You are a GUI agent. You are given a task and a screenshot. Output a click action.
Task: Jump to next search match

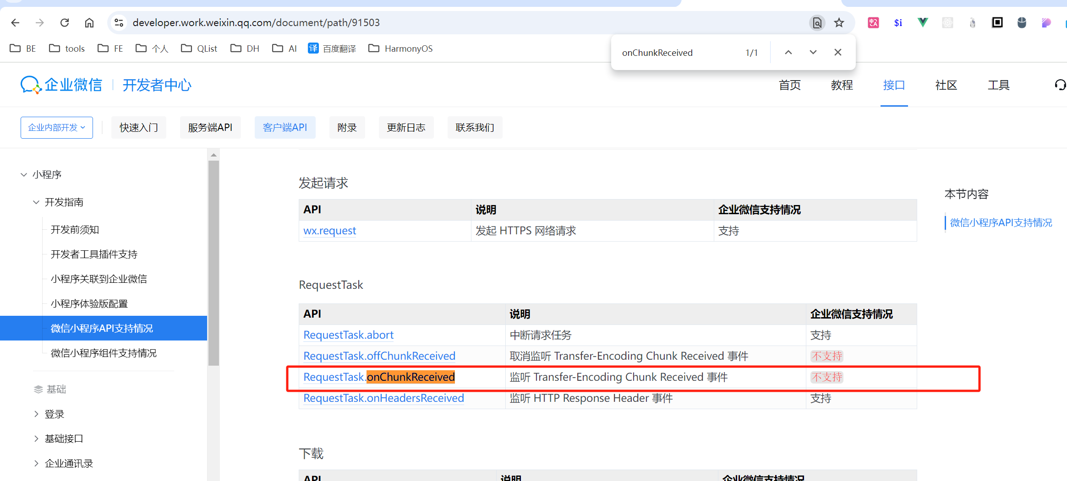click(x=812, y=52)
